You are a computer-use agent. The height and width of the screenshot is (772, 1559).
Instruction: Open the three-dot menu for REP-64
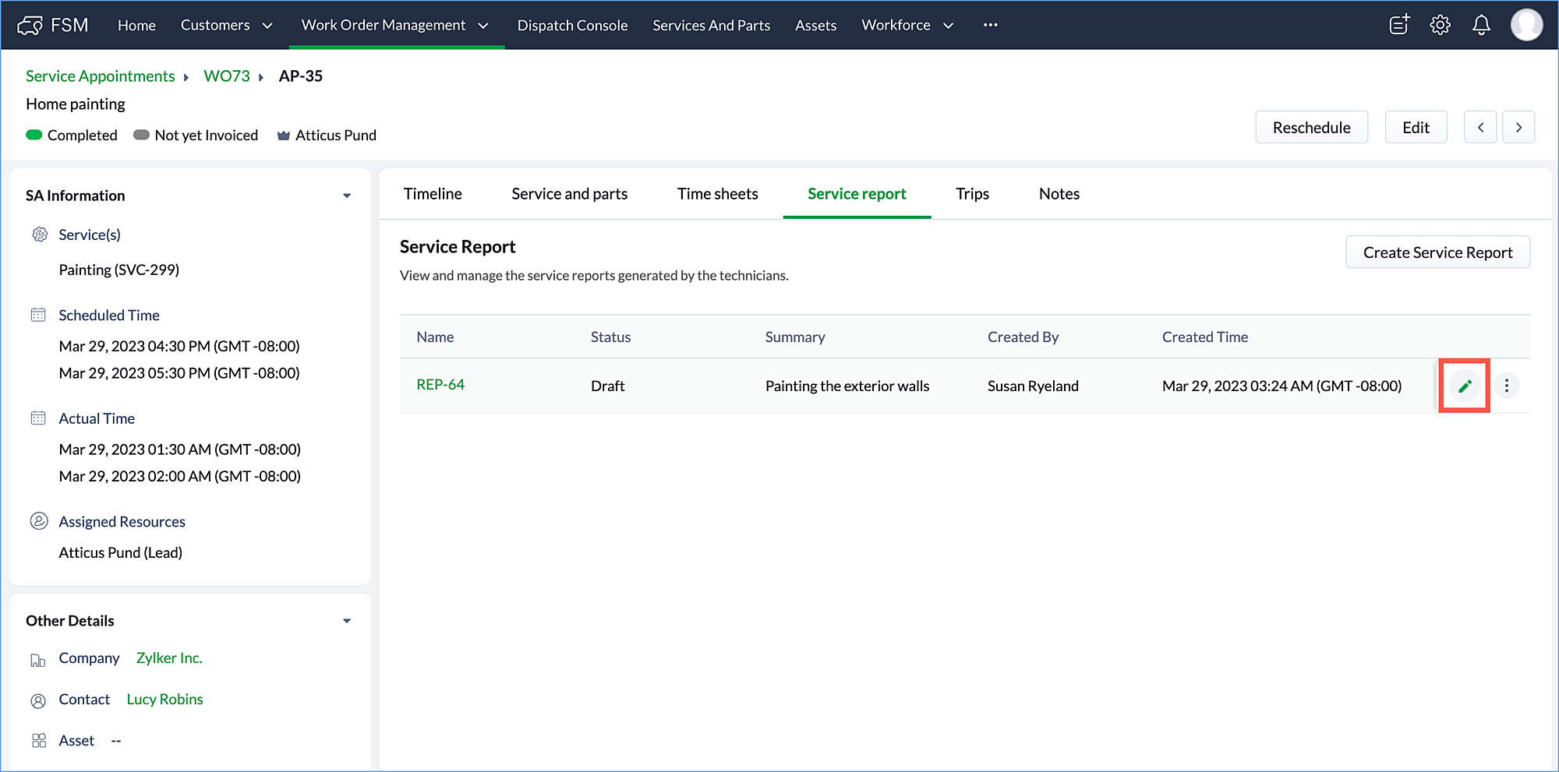pyautogui.click(x=1506, y=386)
